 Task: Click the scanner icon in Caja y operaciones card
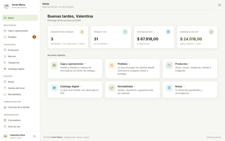click(x=54, y=65)
